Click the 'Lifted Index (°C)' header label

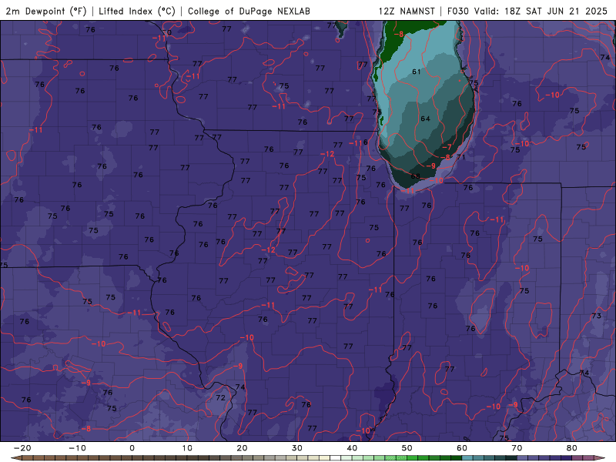click(x=137, y=11)
